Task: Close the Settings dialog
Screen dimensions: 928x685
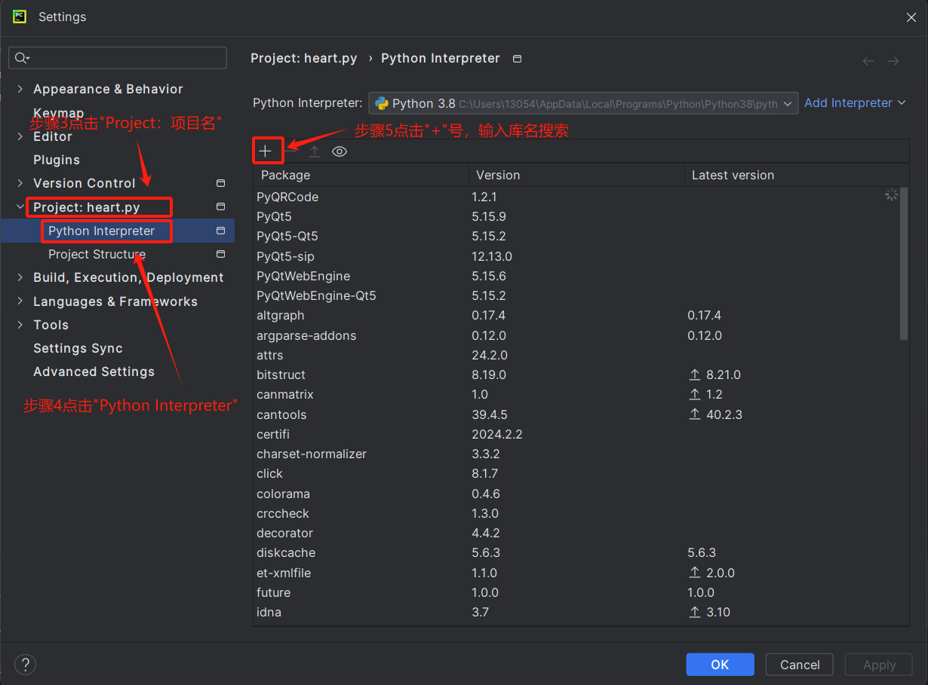Action: click(x=911, y=17)
